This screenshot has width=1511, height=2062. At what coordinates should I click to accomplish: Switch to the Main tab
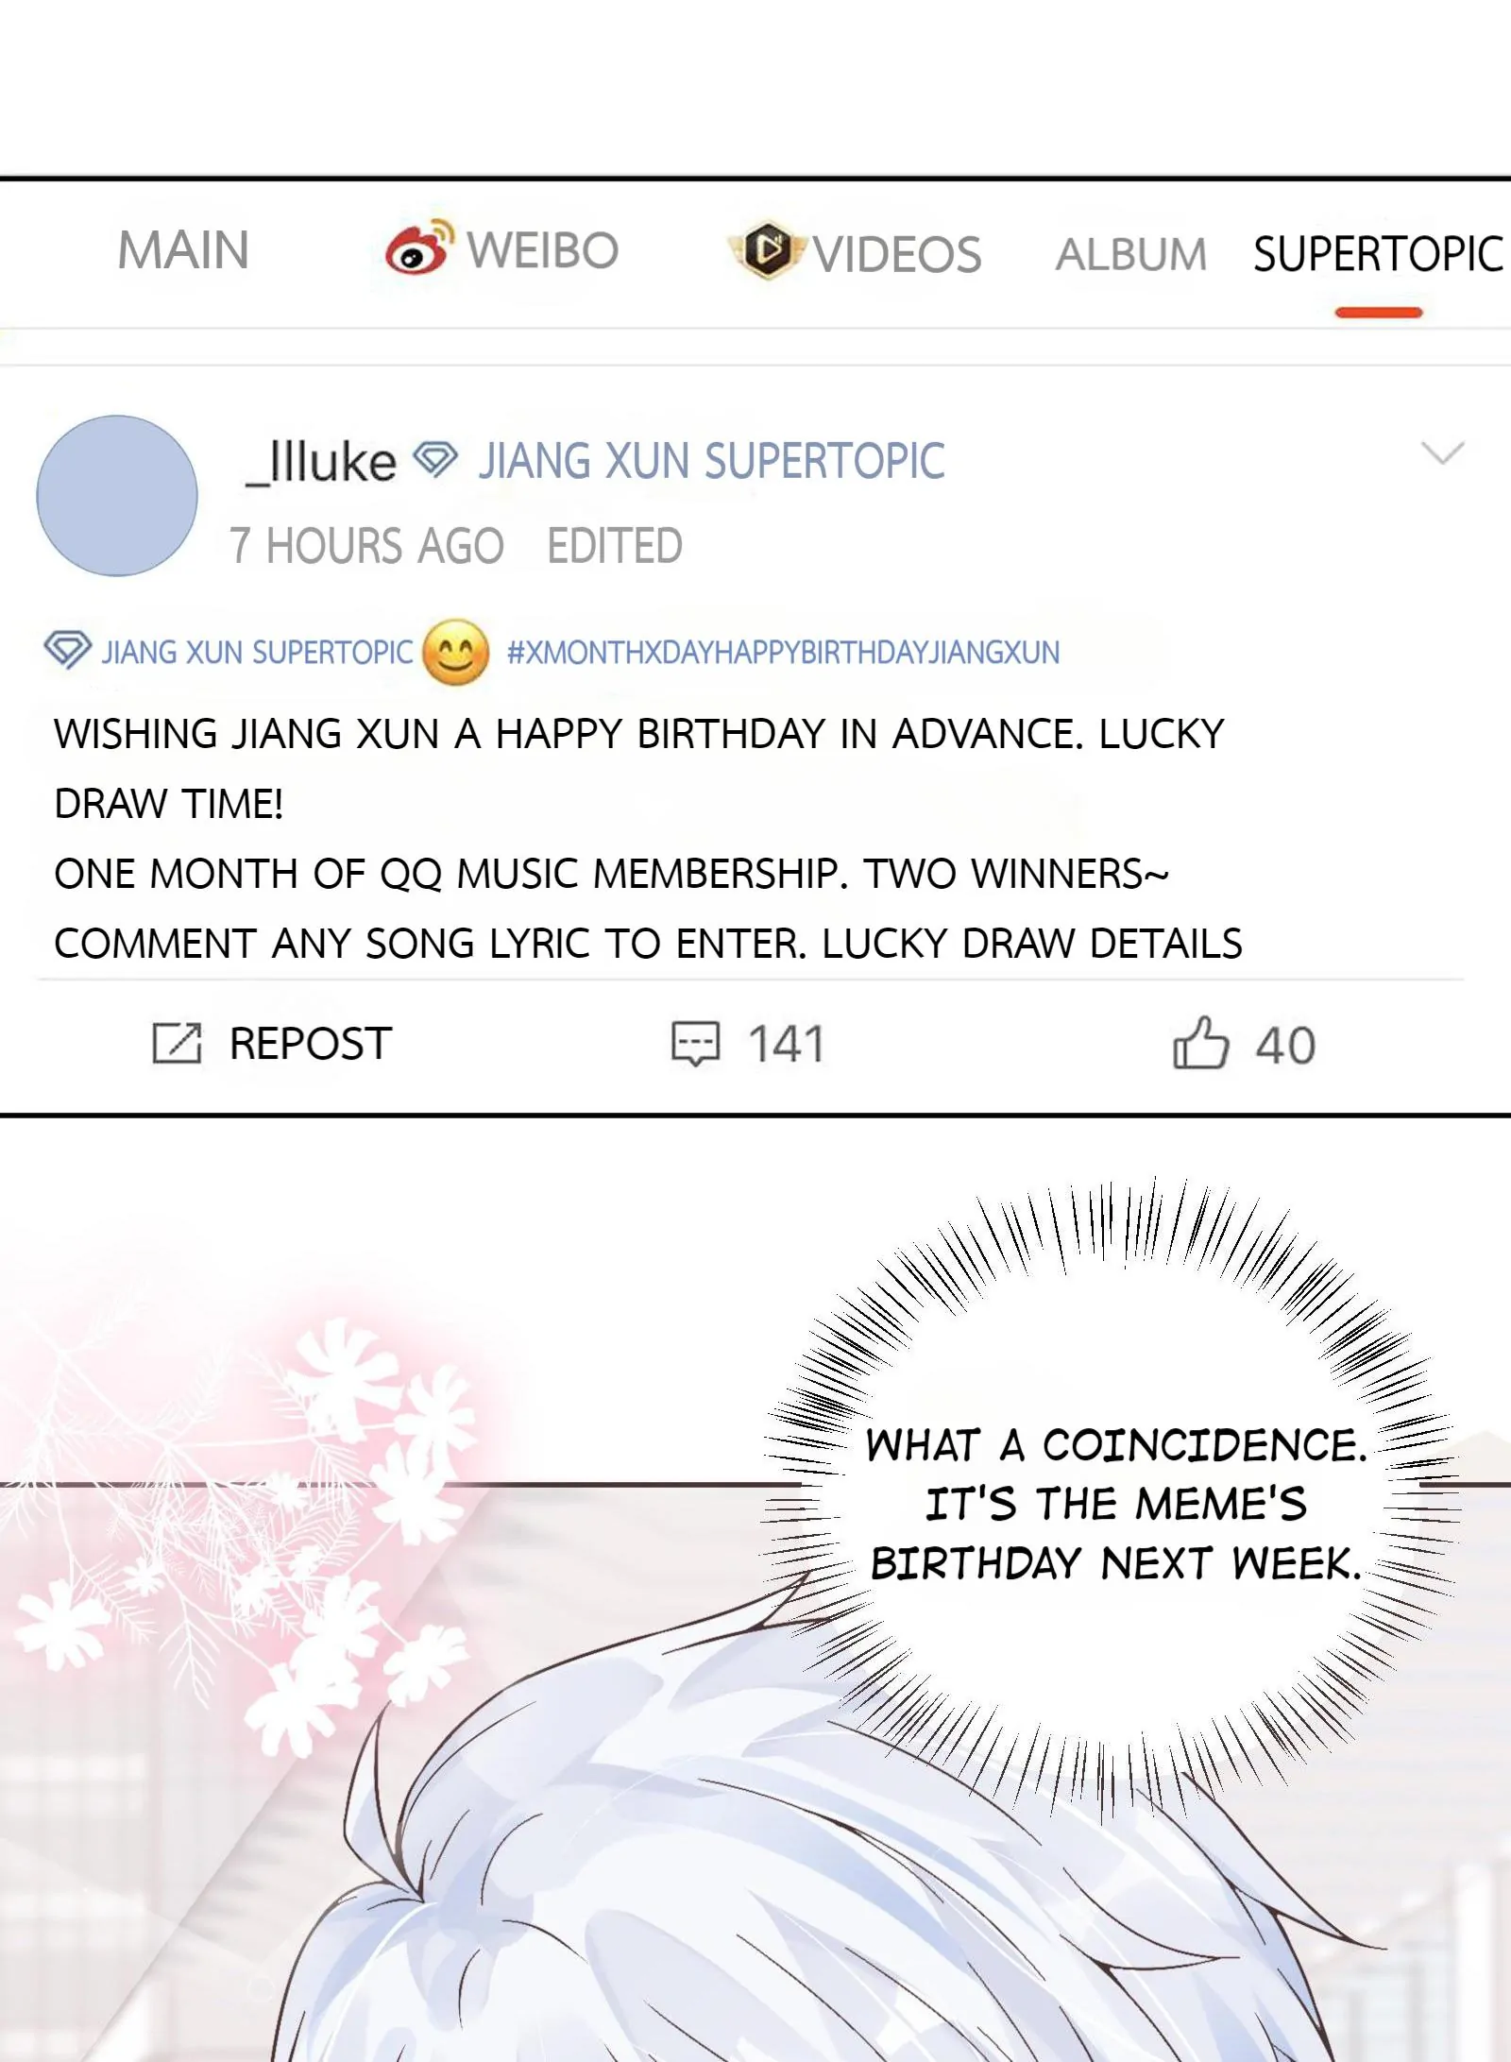point(183,250)
